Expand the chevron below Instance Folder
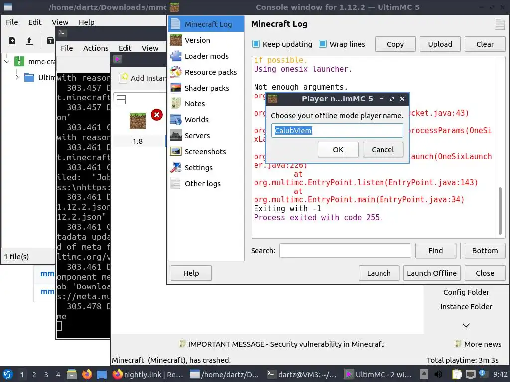 tap(466, 325)
